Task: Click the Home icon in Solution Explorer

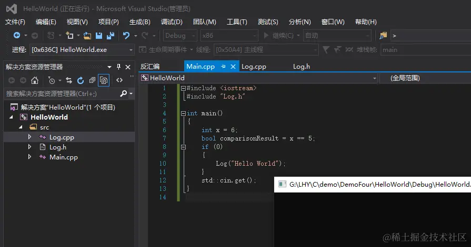Action: tap(35, 80)
